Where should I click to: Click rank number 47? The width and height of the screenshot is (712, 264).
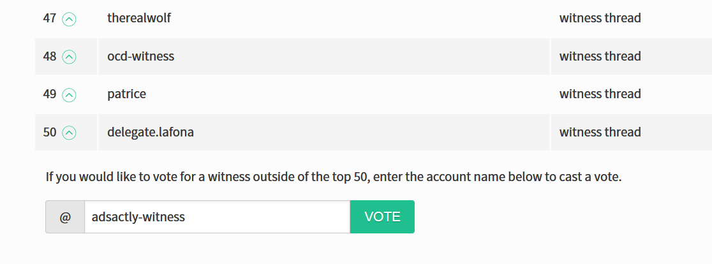click(x=50, y=18)
